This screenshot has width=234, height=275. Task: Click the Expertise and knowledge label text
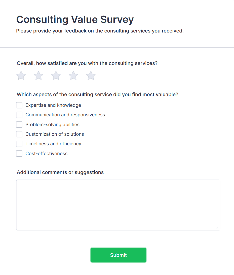53,105
